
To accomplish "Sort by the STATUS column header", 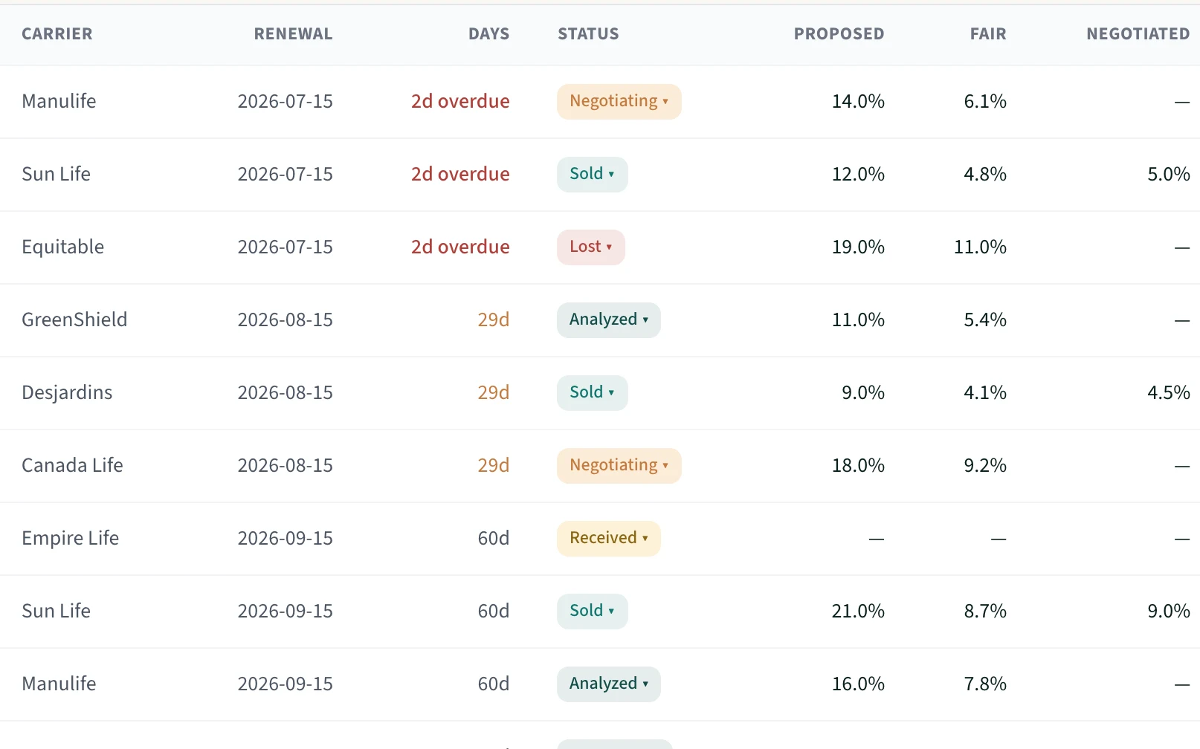I will (x=588, y=34).
